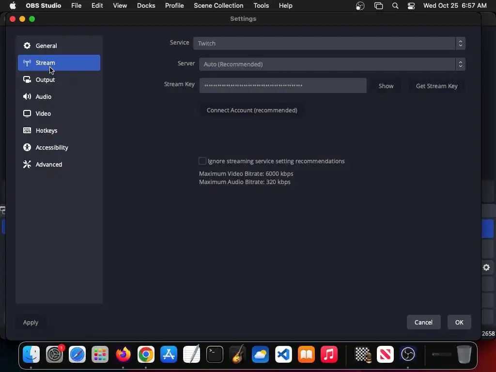This screenshot has height=372, width=496.
Task: Open System Settings from the Dock
Action: pyautogui.click(x=54, y=354)
